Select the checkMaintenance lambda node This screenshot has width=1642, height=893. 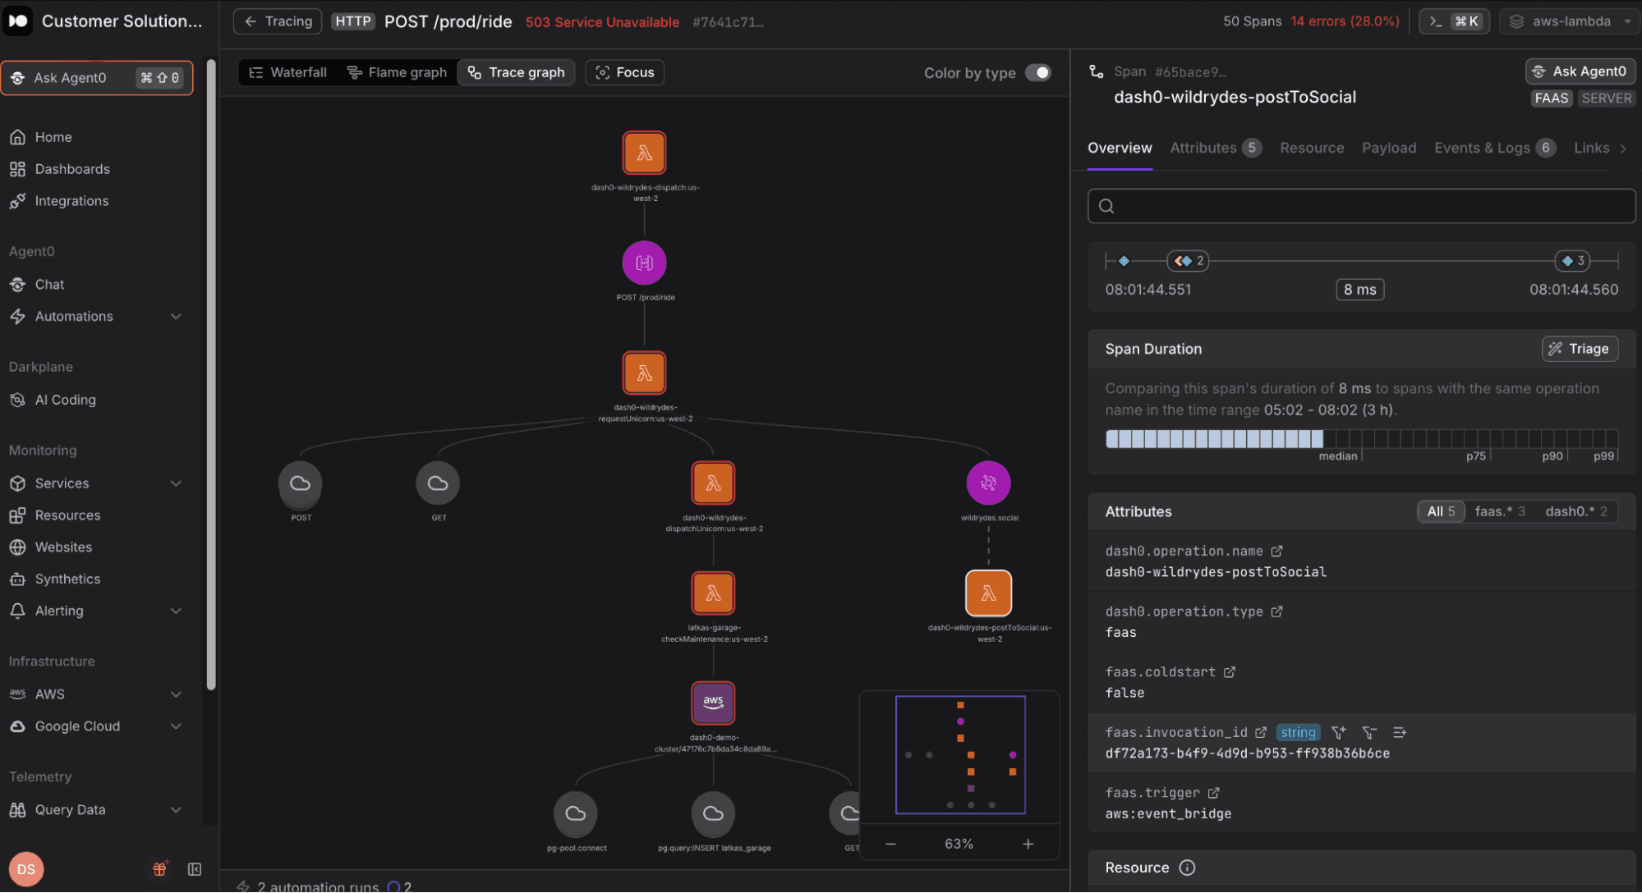coord(713,593)
